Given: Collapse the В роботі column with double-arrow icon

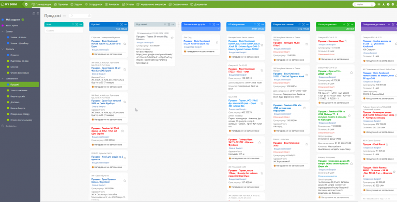Looking at the screenshot, I should [x=118, y=25].
